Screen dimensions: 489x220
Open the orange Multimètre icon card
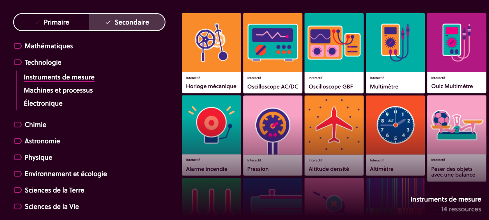395,43
